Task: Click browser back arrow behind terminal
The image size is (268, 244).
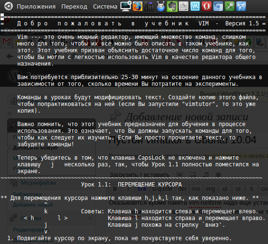Action: (x=10, y=56)
